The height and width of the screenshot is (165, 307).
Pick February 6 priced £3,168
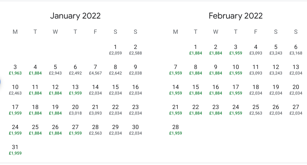coord(296,49)
